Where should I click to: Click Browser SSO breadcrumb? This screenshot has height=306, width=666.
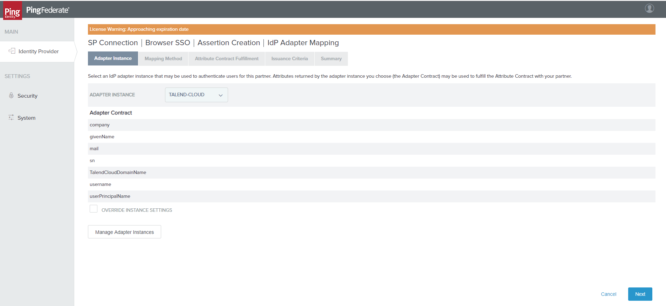coord(167,43)
